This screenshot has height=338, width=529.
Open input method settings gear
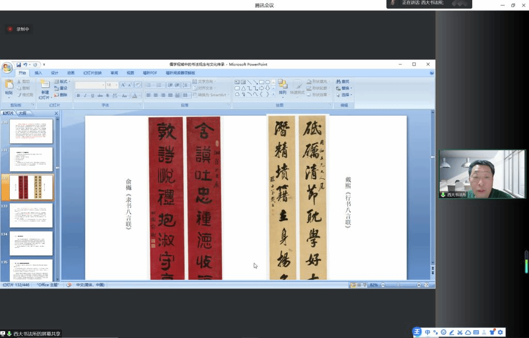coord(500,332)
